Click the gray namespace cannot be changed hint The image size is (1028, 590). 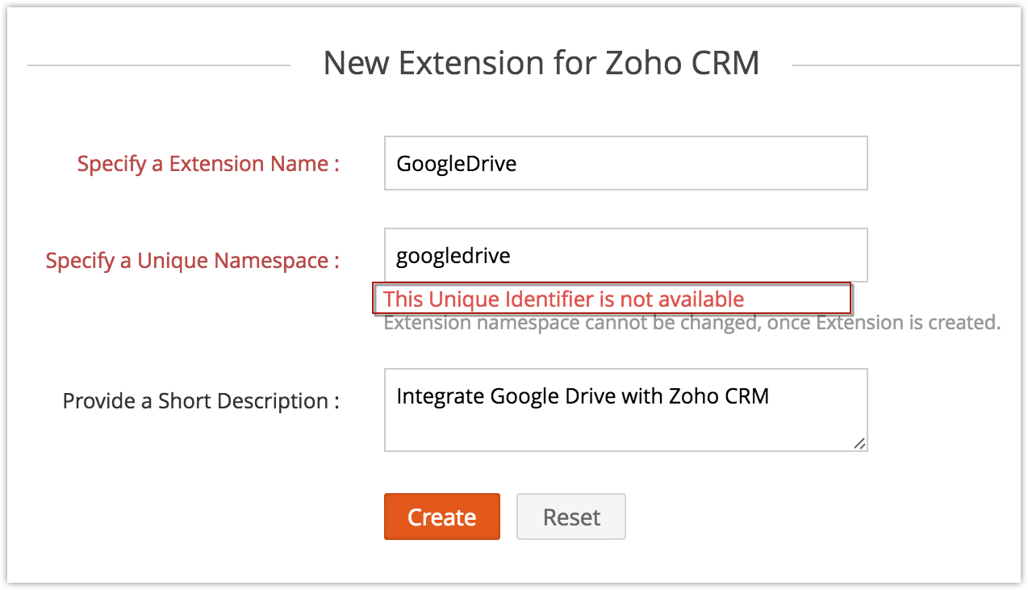tap(692, 323)
